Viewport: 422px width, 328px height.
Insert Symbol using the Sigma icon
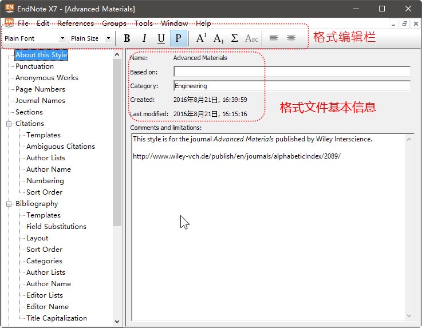(x=235, y=38)
